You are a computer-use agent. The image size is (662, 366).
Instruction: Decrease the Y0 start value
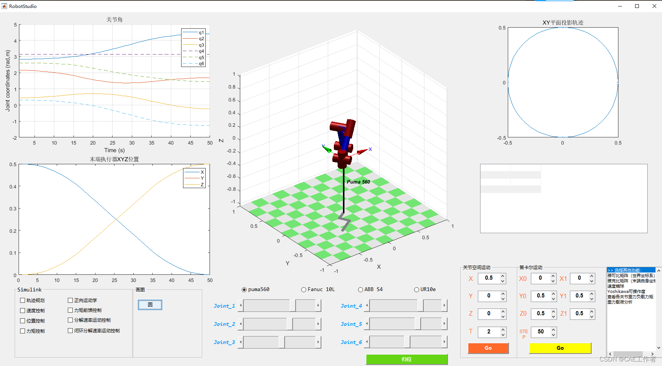point(553,299)
